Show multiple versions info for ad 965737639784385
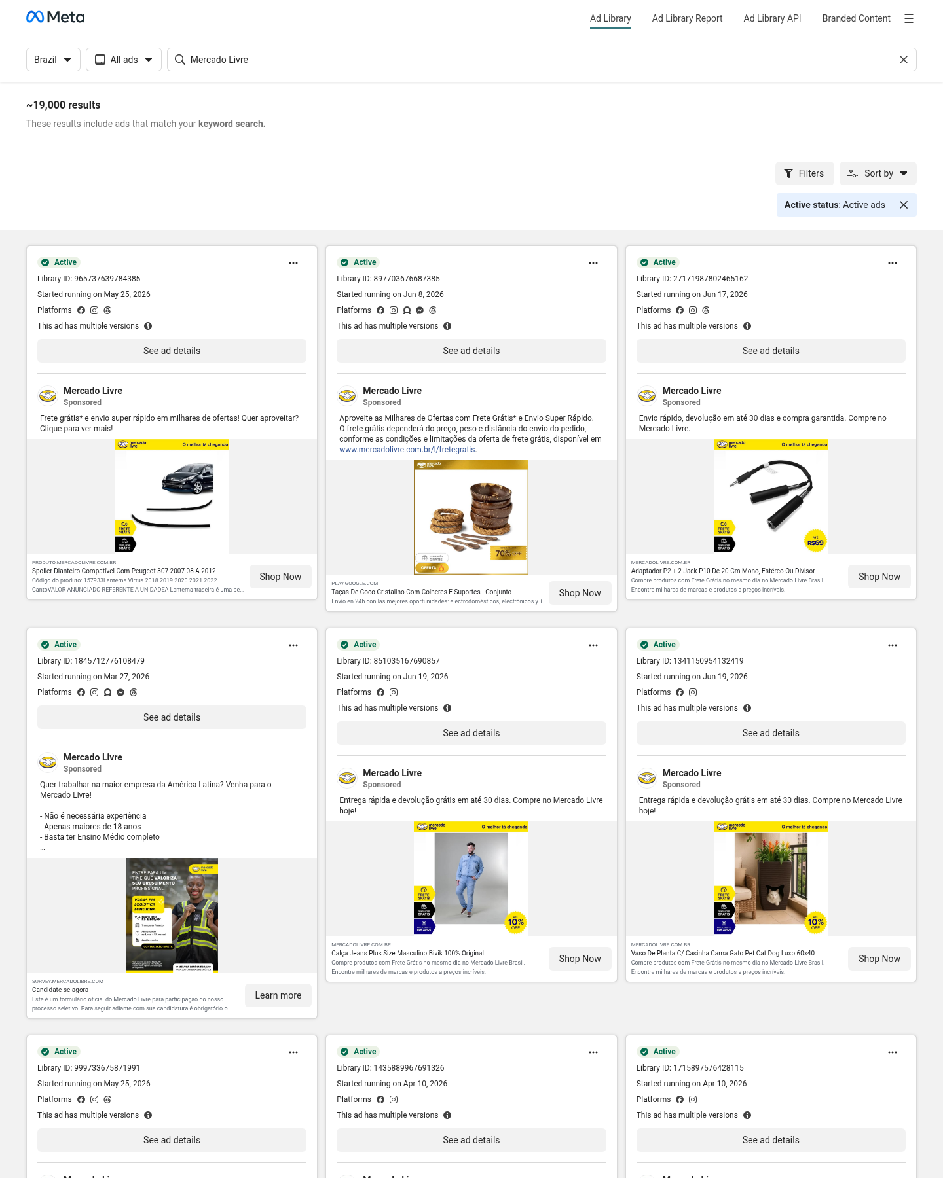Image resolution: width=943 pixels, height=1178 pixels. coord(148,326)
